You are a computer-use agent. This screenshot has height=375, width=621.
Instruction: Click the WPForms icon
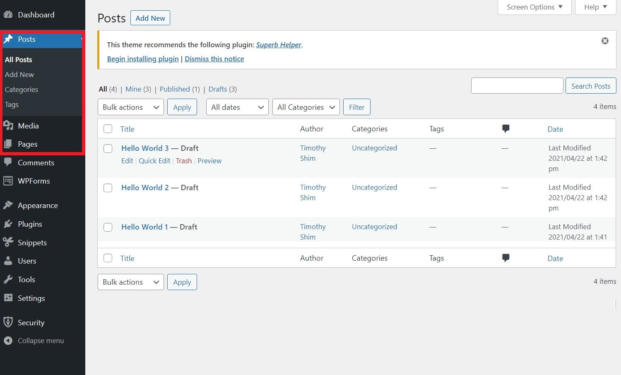pos(8,181)
